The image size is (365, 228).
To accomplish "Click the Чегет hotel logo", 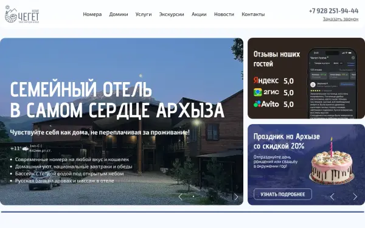I will pyautogui.click(x=22, y=14).
